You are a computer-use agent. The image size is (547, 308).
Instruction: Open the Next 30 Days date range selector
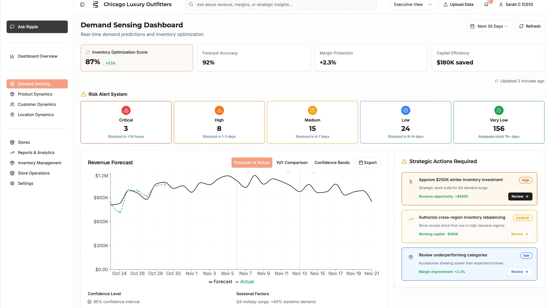point(489,26)
